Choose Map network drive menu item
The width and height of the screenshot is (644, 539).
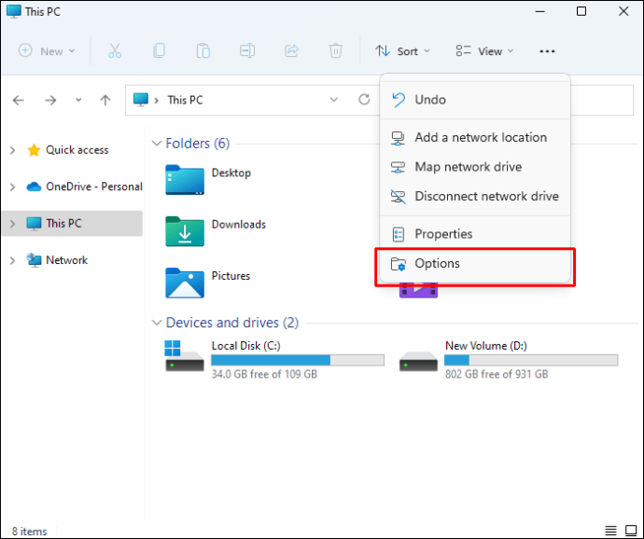pyautogui.click(x=468, y=167)
